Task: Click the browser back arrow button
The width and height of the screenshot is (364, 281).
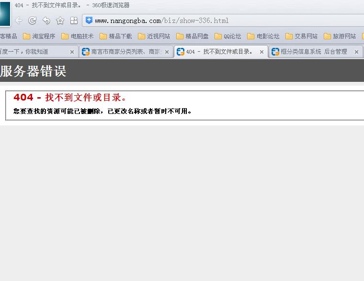Action: pos(19,21)
